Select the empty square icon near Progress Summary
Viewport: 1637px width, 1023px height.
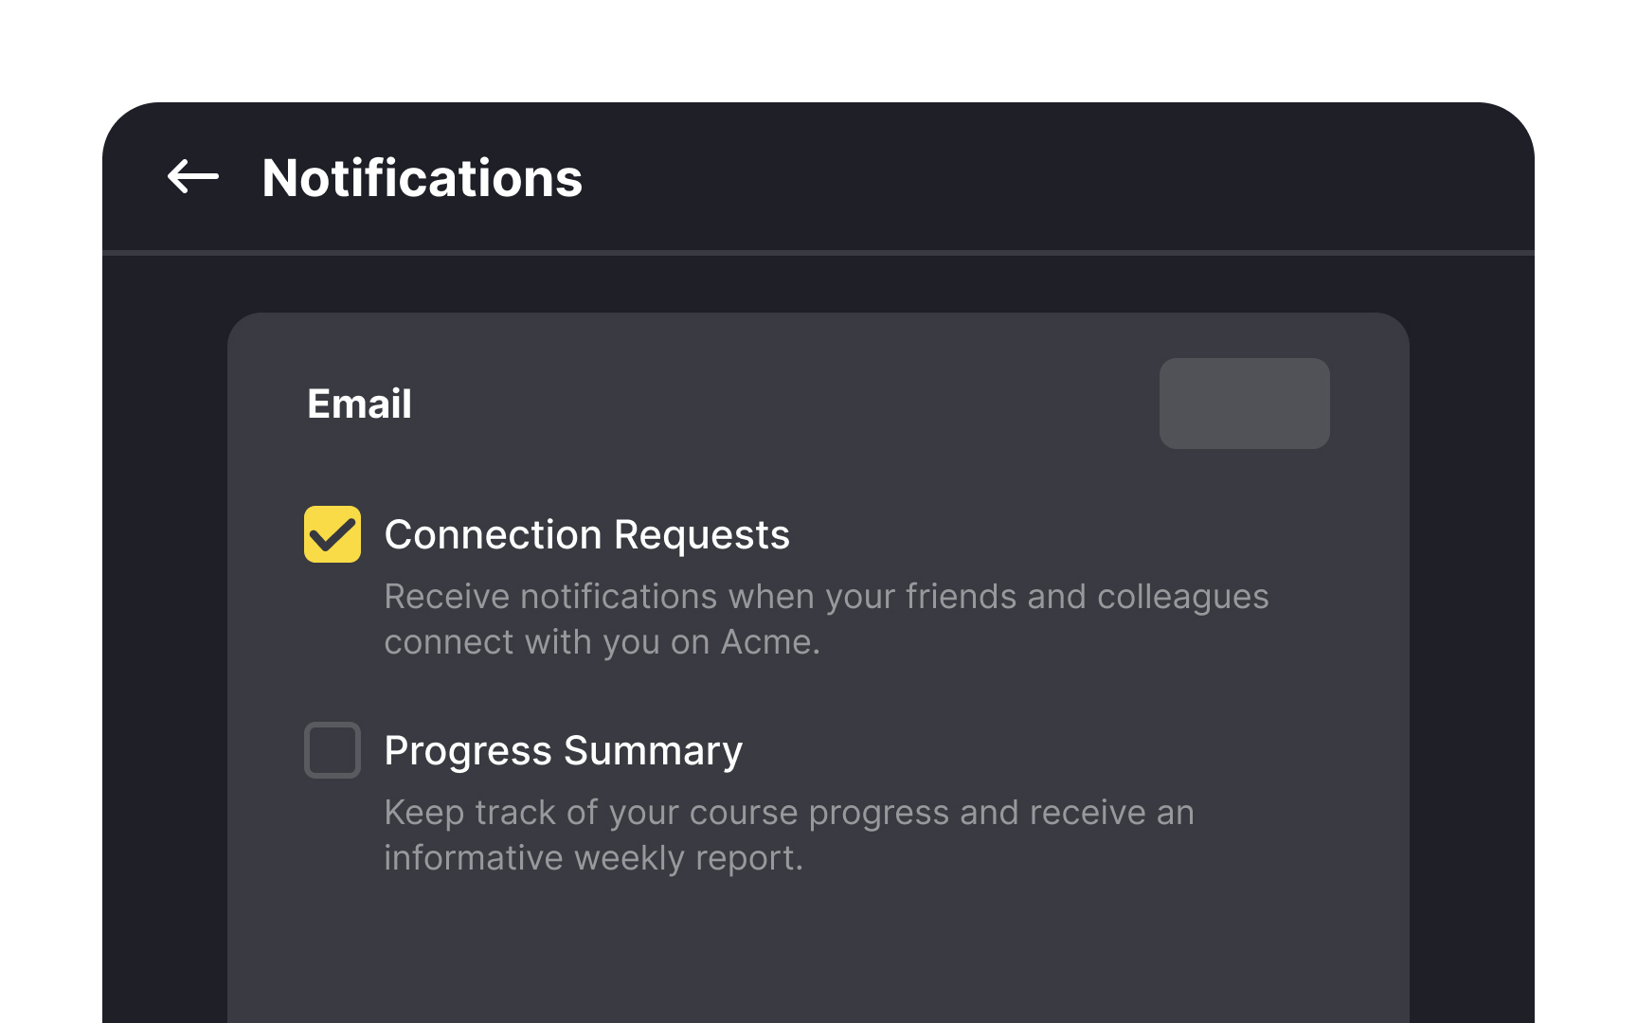coord(332,749)
